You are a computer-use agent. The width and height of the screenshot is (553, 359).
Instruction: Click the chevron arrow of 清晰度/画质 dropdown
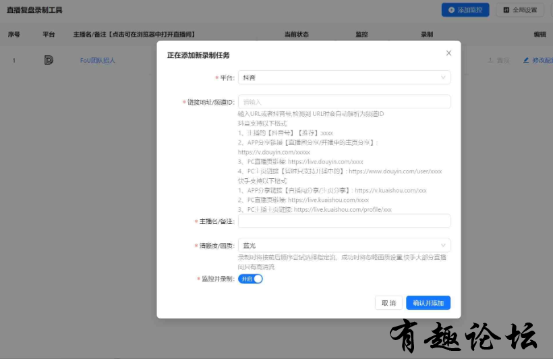(x=443, y=246)
